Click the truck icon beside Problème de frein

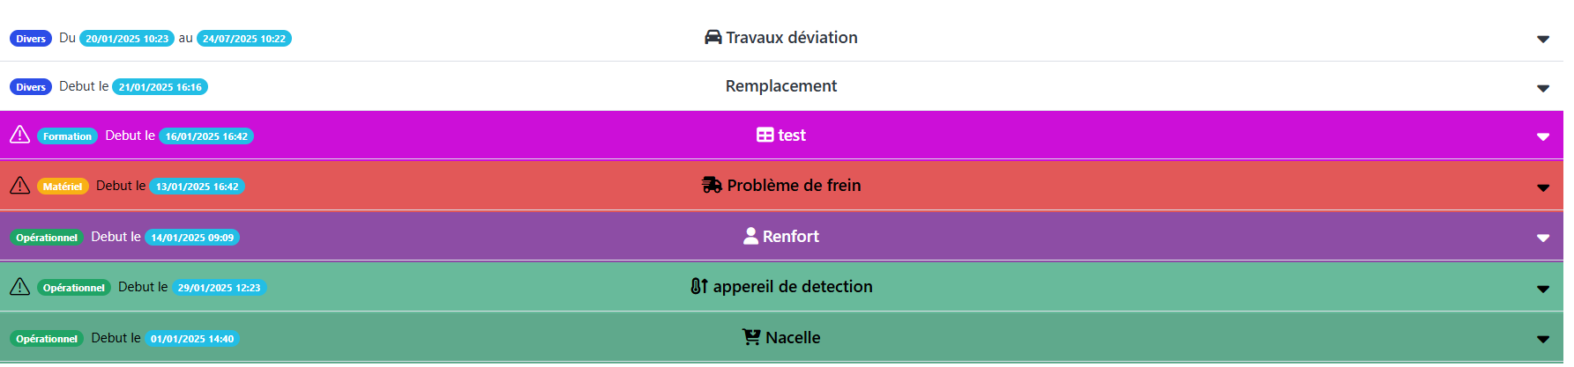tap(712, 186)
